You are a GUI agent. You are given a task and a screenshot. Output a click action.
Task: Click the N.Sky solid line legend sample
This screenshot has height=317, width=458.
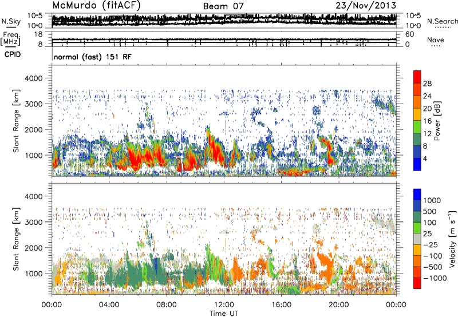11,27
